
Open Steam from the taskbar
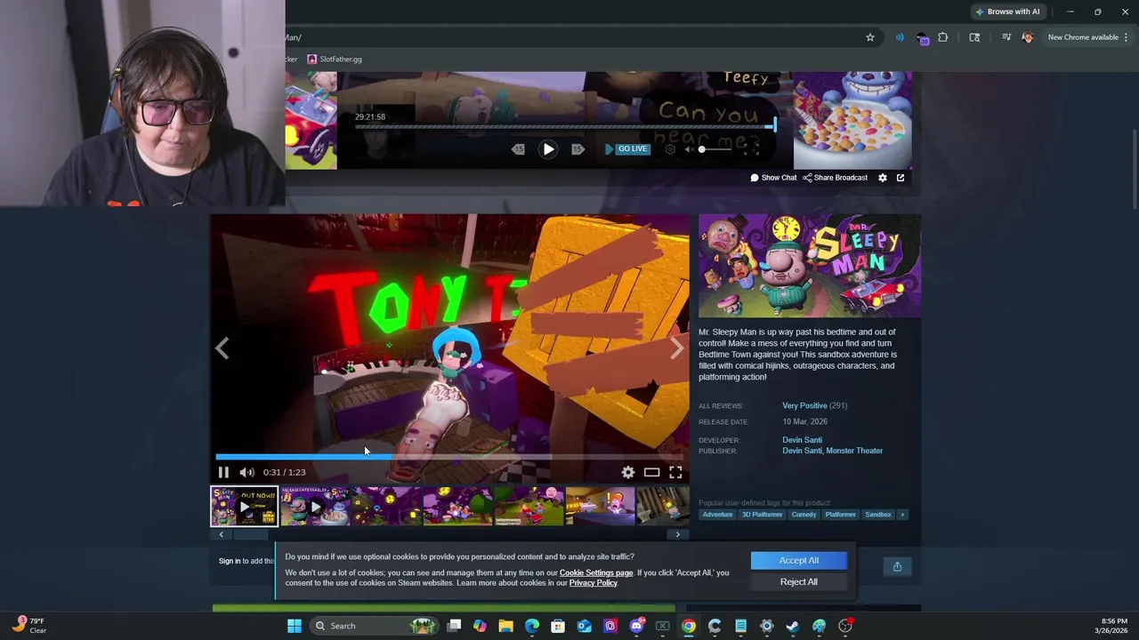pyautogui.click(x=793, y=626)
